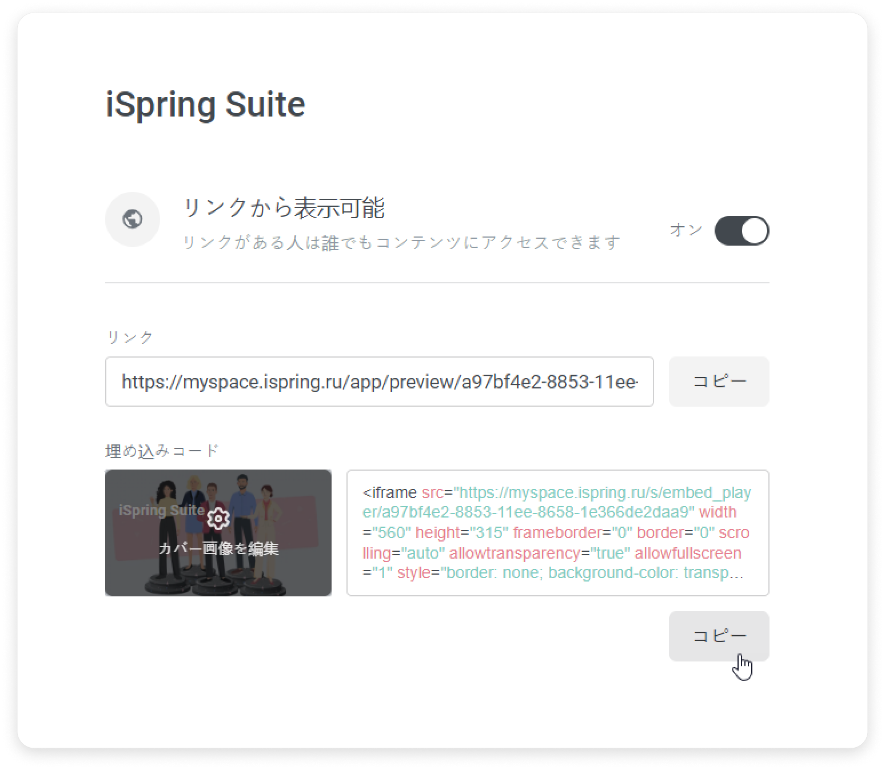885x770 pixels.
Task: Turn off the リンクから表示可能 toggle switch
Action: tap(742, 231)
